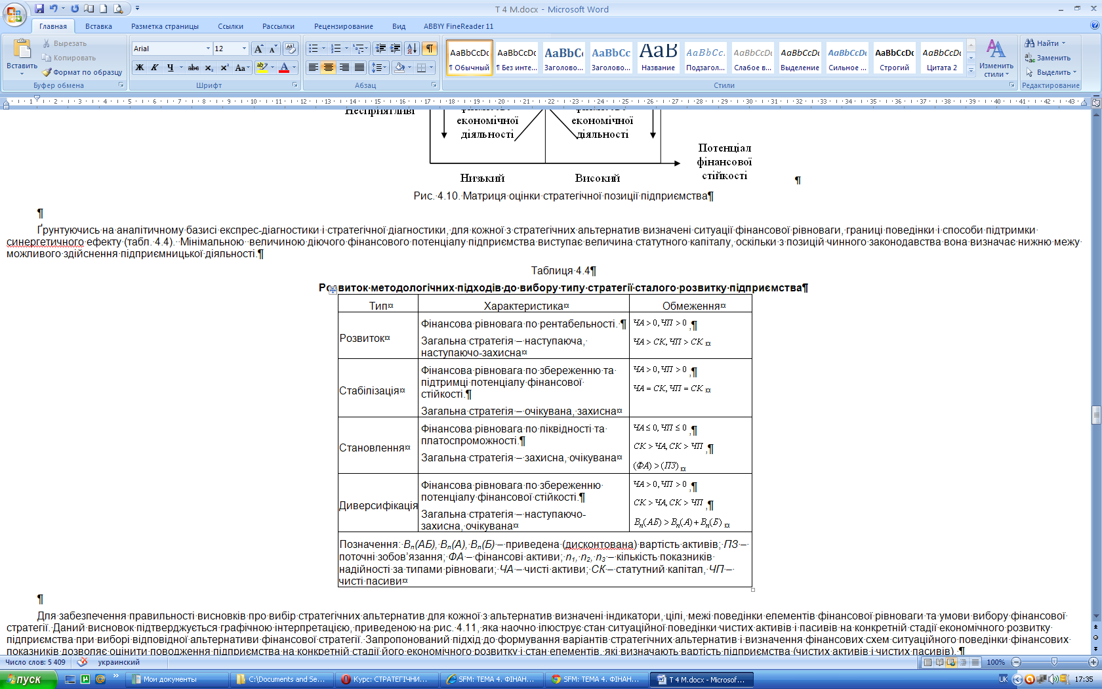Redo the last action

pyautogui.click(x=75, y=9)
